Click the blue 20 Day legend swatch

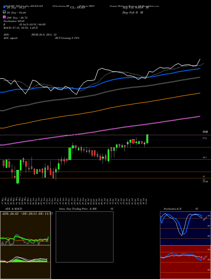4,7
